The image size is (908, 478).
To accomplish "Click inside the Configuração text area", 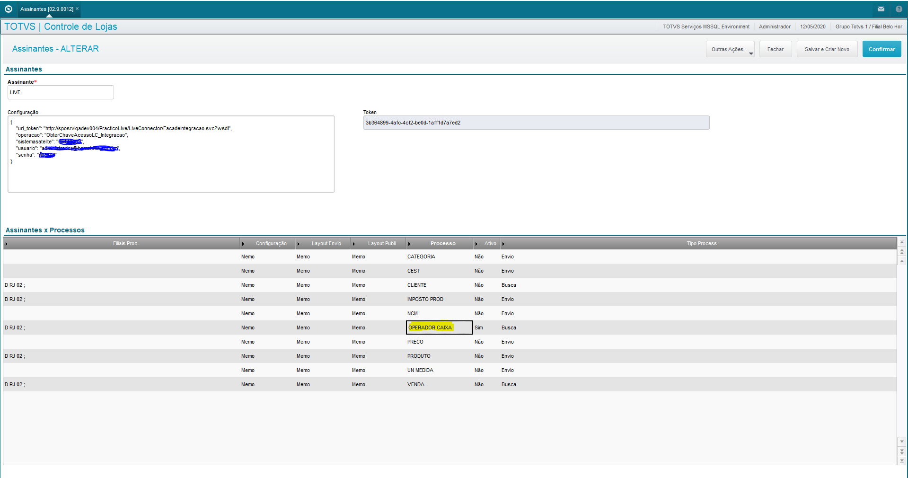I will tap(171, 154).
